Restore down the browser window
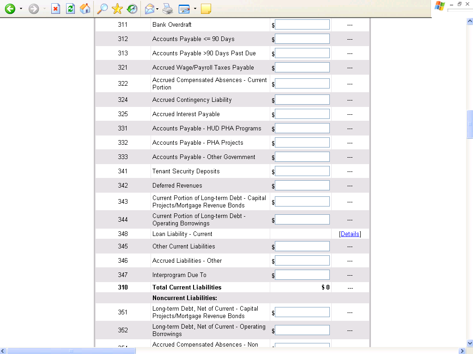 click(460, 4)
